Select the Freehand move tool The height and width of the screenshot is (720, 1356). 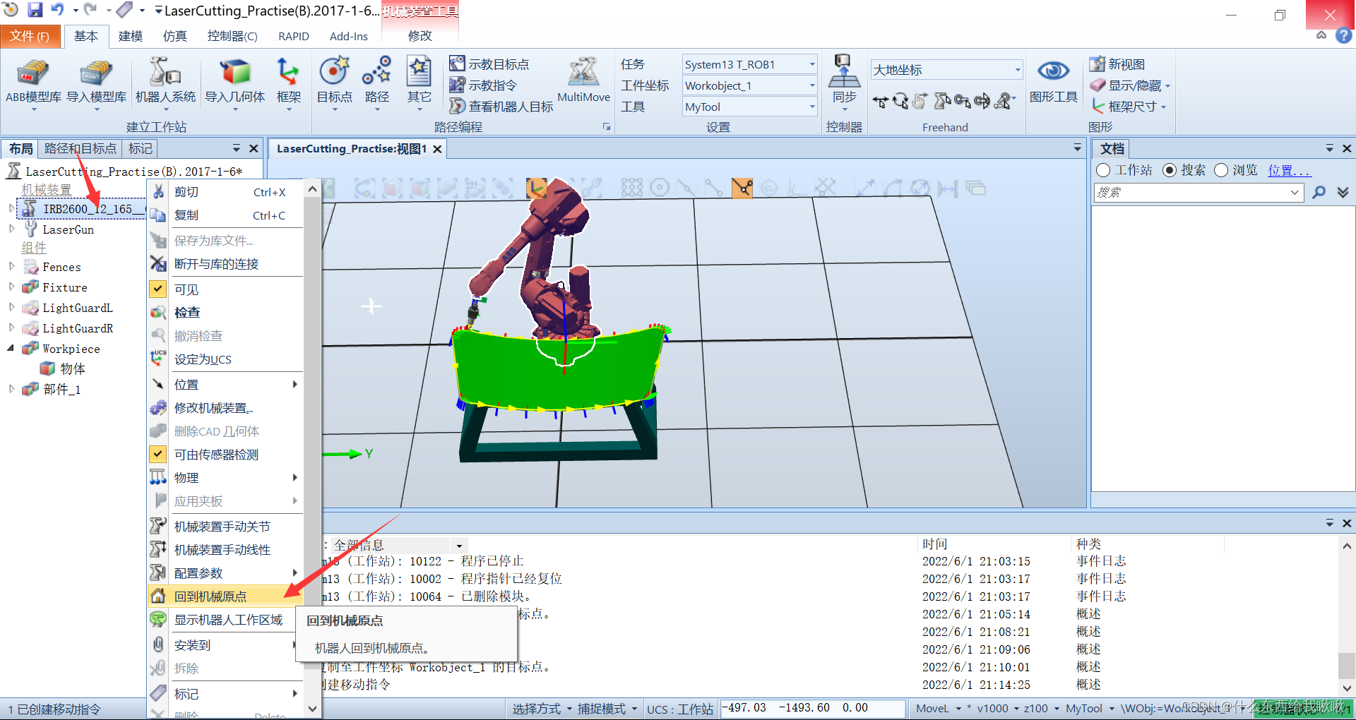click(879, 102)
